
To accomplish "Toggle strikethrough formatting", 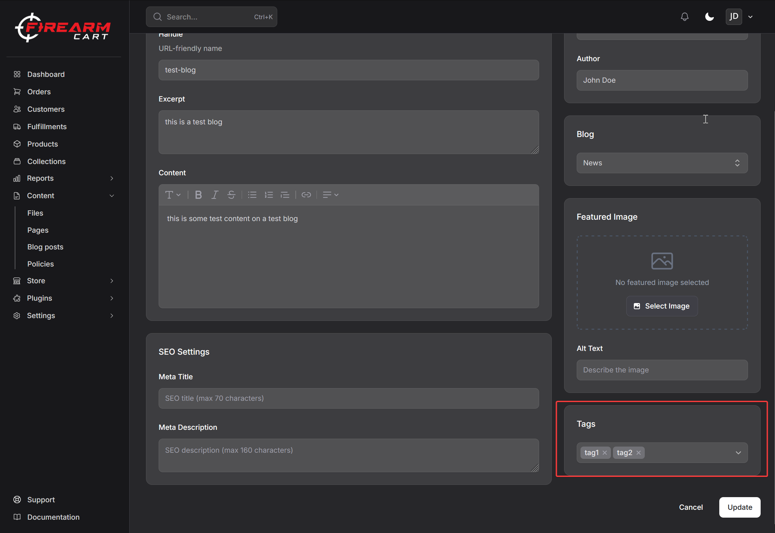I will [231, 195].
